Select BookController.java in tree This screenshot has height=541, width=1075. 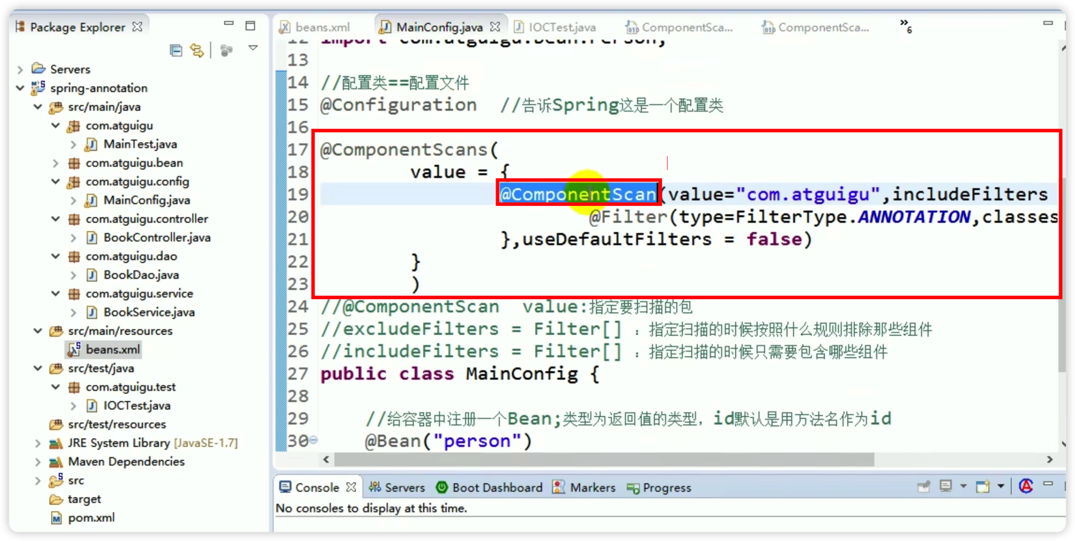157,237
